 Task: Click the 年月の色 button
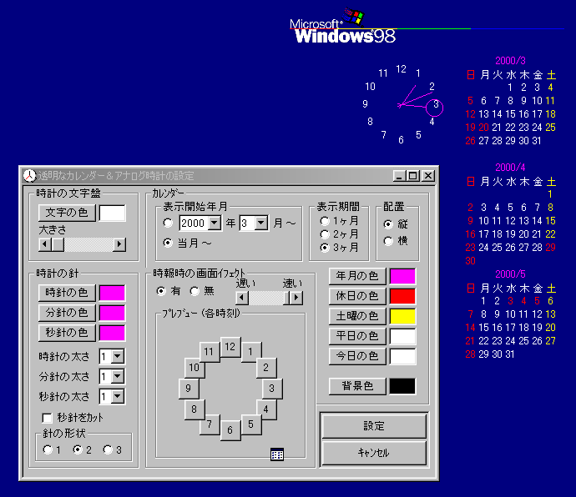[357, 276]
